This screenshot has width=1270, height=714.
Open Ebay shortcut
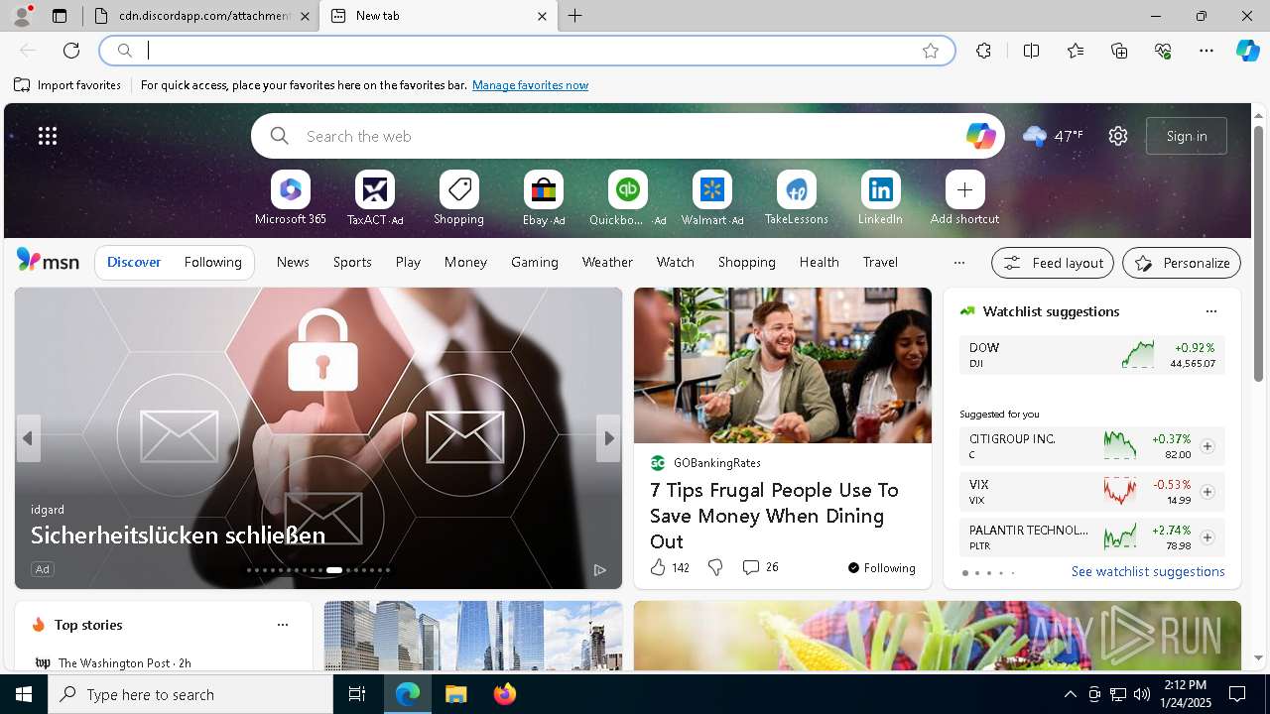[544, 198]
